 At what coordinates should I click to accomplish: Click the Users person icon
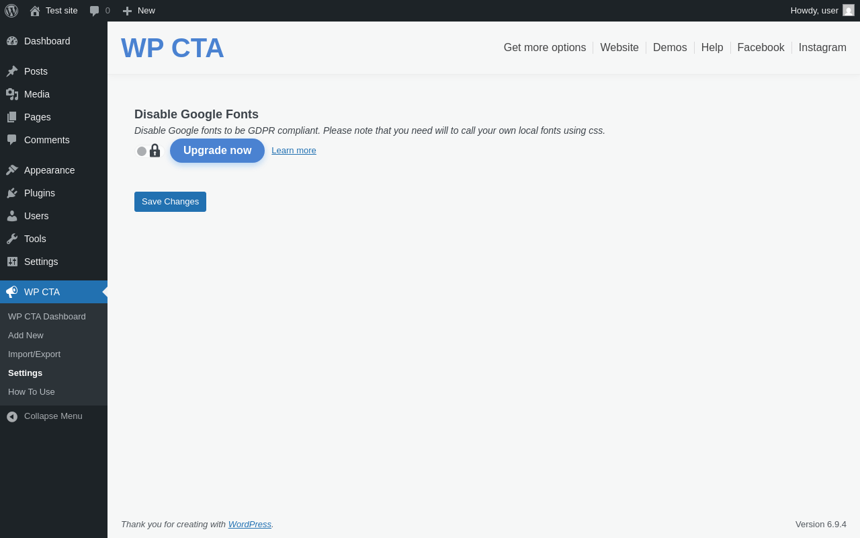[12, 216]
